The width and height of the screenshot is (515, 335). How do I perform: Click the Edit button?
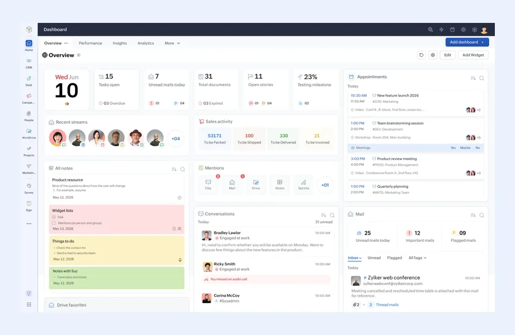point(448,55)
